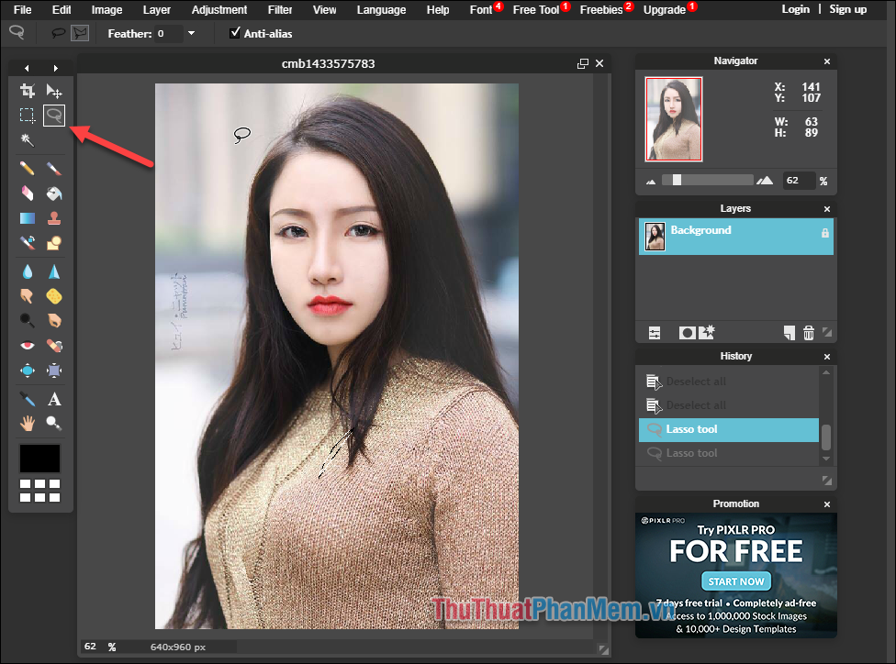Image resolution: width=896 pixels, height=664 pixels.
Task: Open the Filter menu
Action: point(279,10)
